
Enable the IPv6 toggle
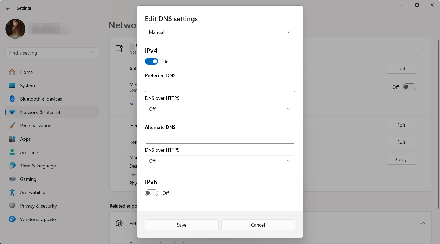point(152,193)
